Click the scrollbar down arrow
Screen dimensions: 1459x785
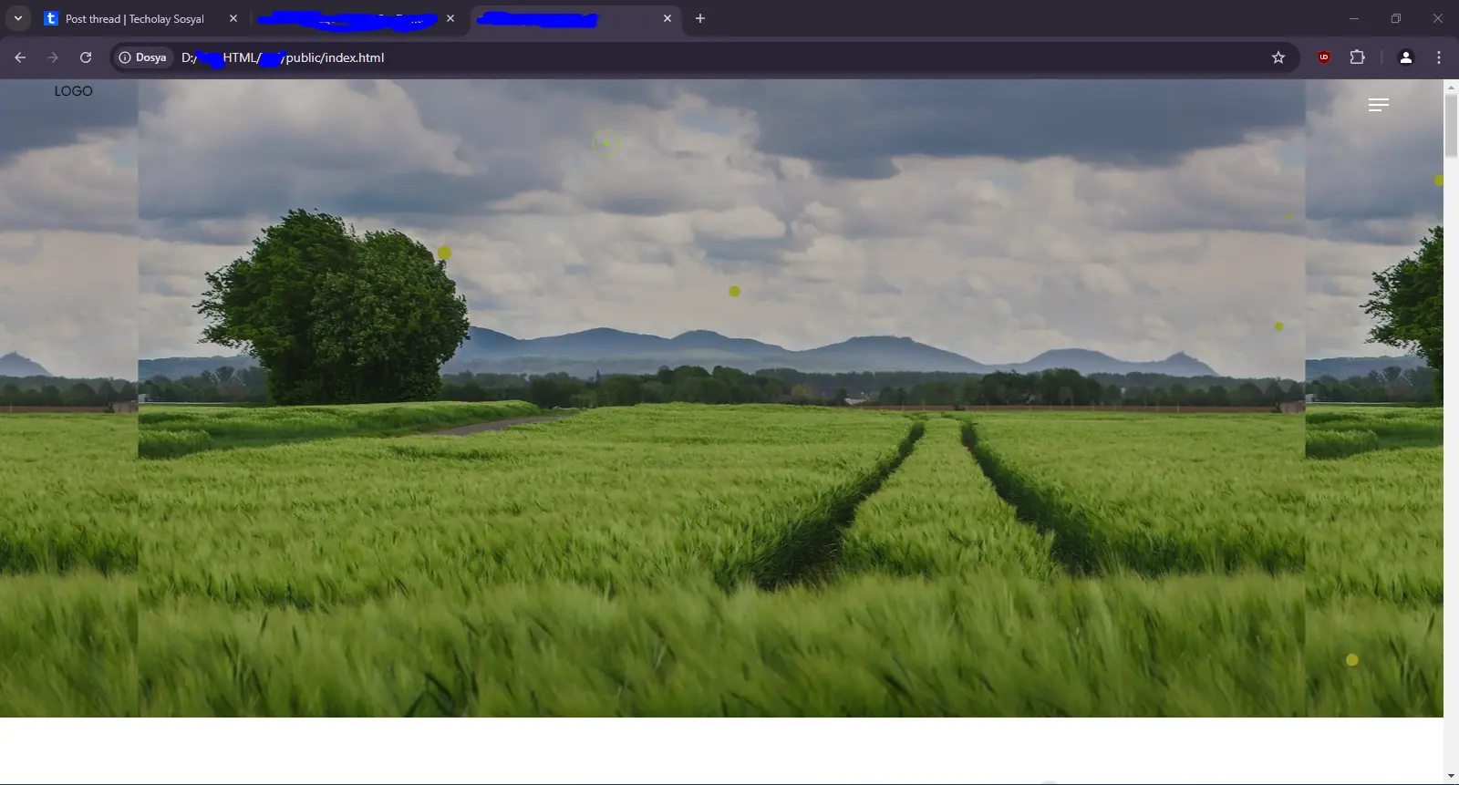(x=1451, y=777)
